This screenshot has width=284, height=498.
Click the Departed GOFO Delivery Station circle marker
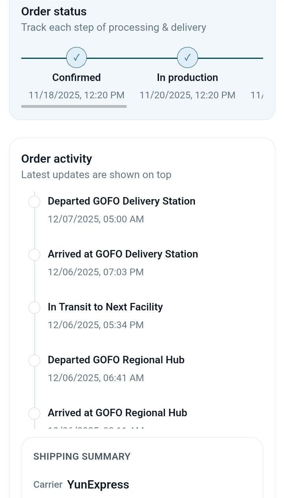tap(35, 202)
